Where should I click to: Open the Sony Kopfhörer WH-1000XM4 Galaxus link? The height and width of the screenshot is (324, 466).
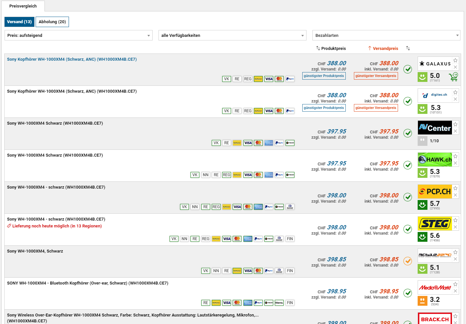[72, 59]
